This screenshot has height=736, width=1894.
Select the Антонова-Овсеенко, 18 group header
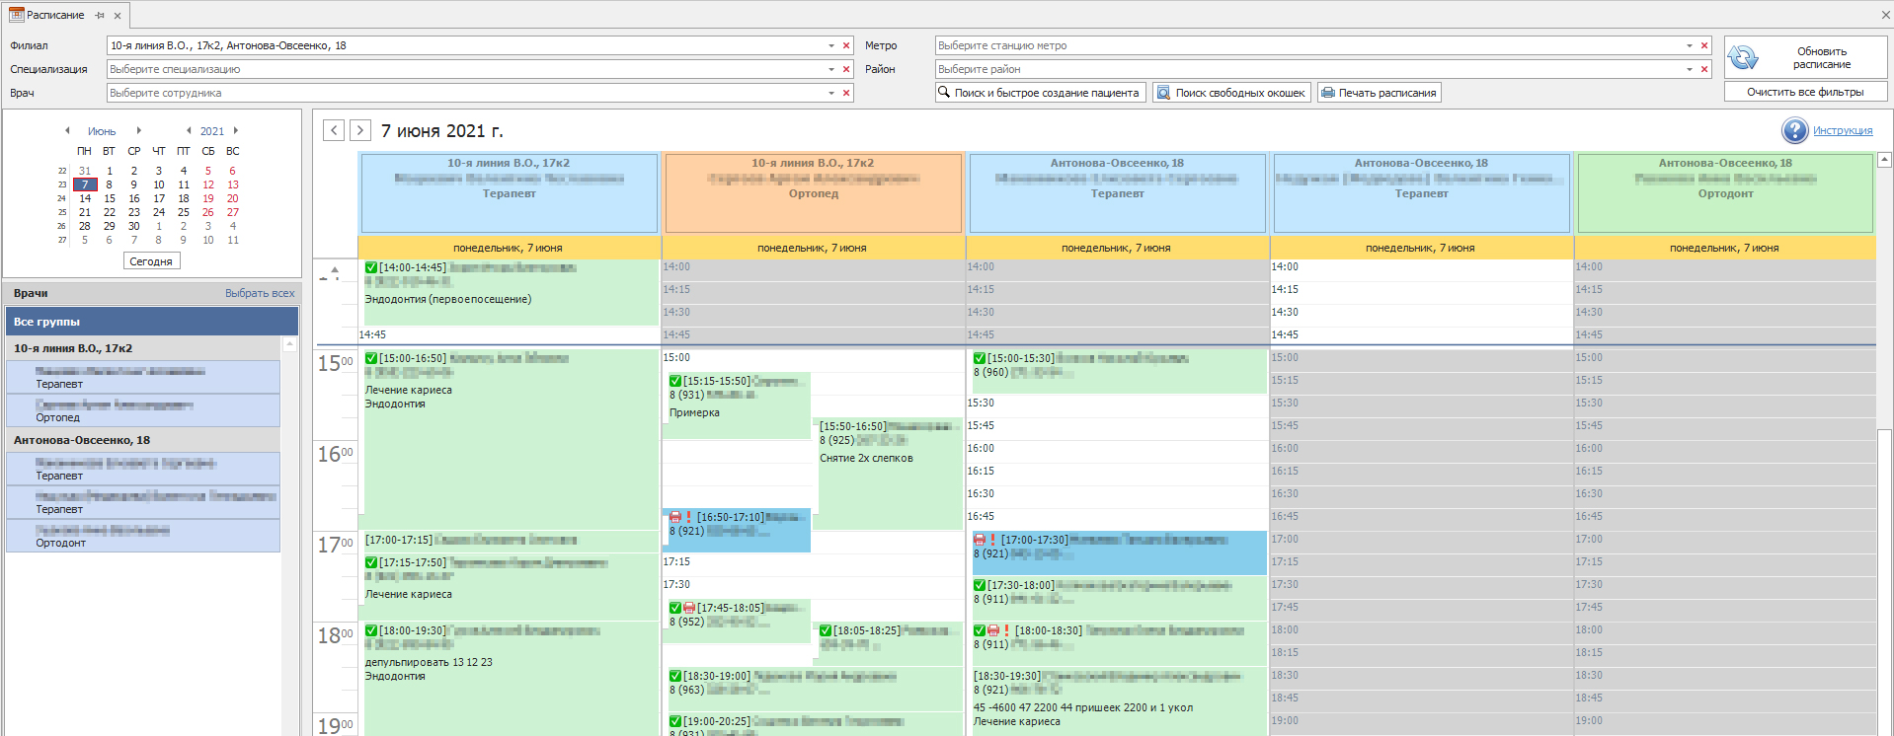tap(82, 440)
